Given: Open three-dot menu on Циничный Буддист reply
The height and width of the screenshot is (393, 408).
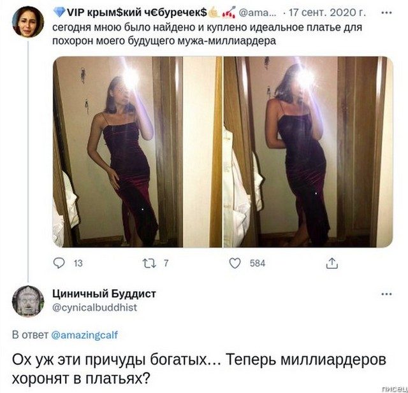Looking at the screenshot, I should [387, 294].
